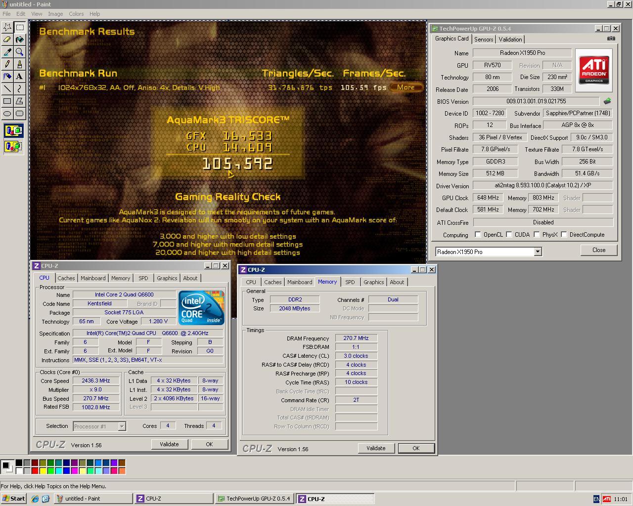Image resolution: width=633 pixels, height=506 pixels.
Task: Select the Curve tool
Action: [20, 89]
